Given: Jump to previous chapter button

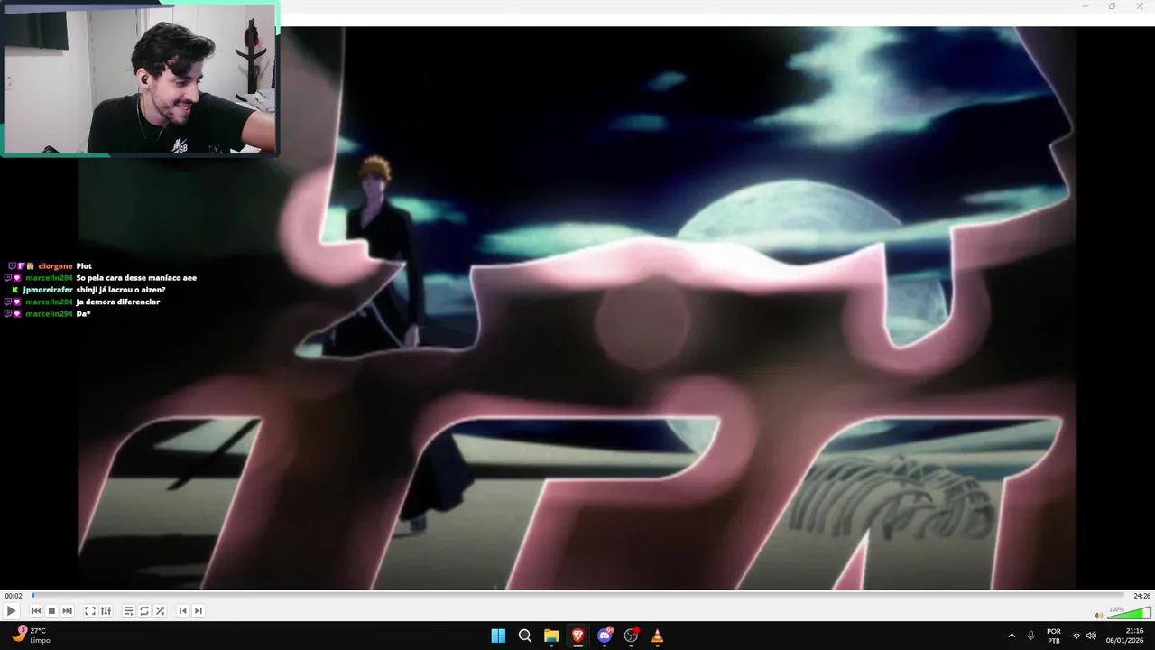Looking at the screenshot, I should (x=182, y=611).
